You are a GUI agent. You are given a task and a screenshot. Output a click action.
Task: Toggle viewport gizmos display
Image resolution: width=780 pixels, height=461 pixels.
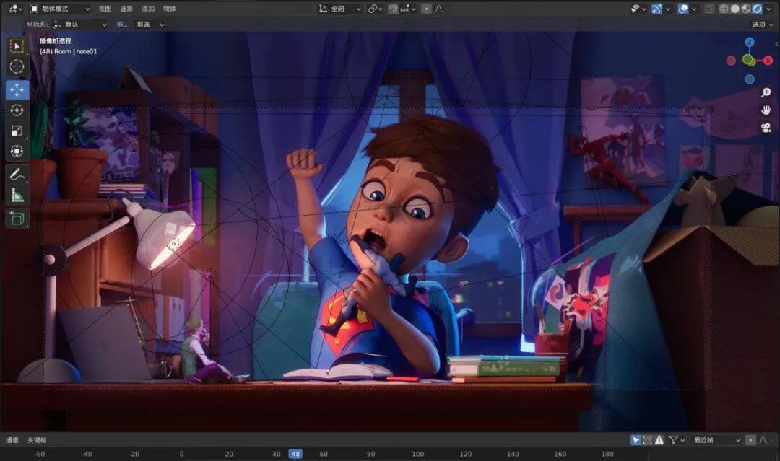[x=656, y=9]
